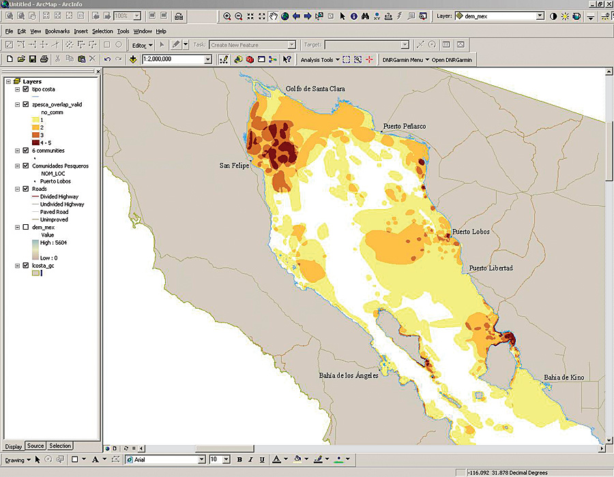Click the What's This help icon
Screen dimensions: 614x477
coord(287,59)
